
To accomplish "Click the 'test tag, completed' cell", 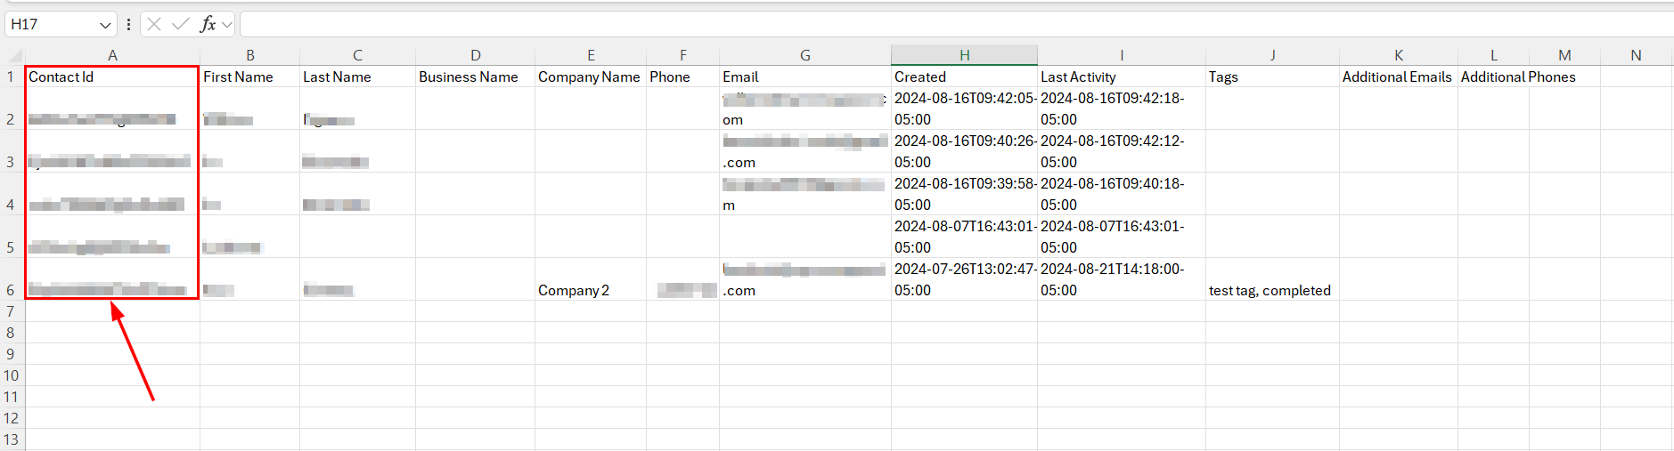I will tap(1271, 290).
